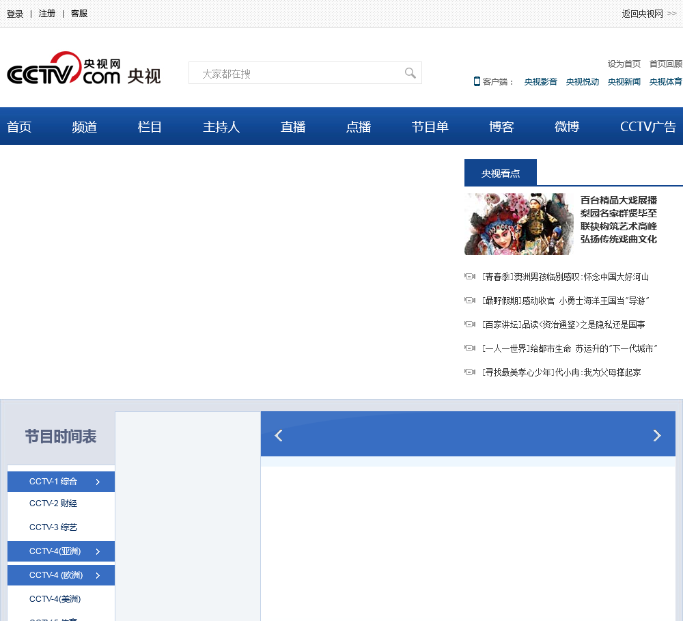Viewport: 683px width, 621px height.
Task: Select CCTV-4 (欧洲) channel row
Action: [x=61, y=575]
